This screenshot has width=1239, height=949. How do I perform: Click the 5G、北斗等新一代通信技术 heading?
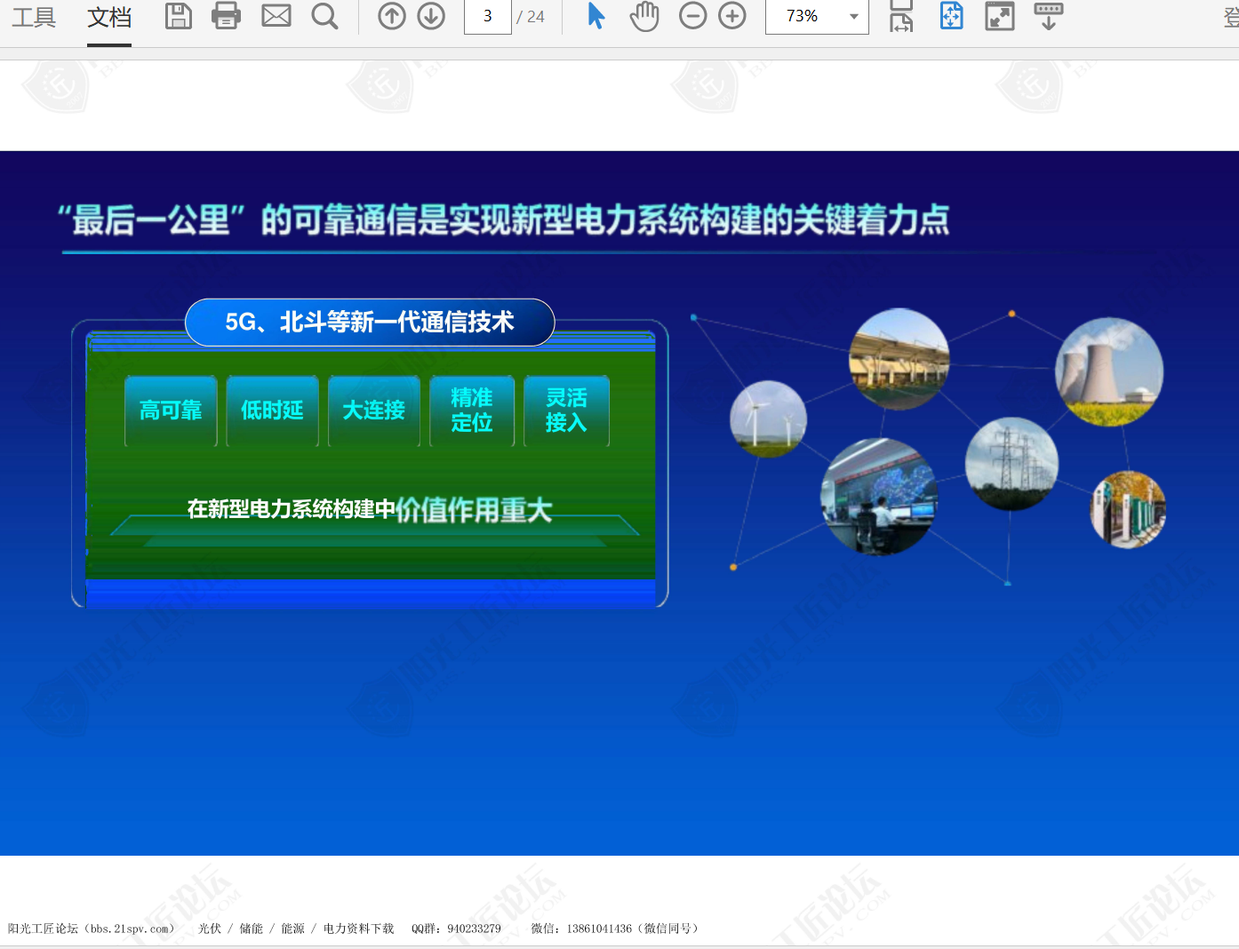tap(370, 322)
